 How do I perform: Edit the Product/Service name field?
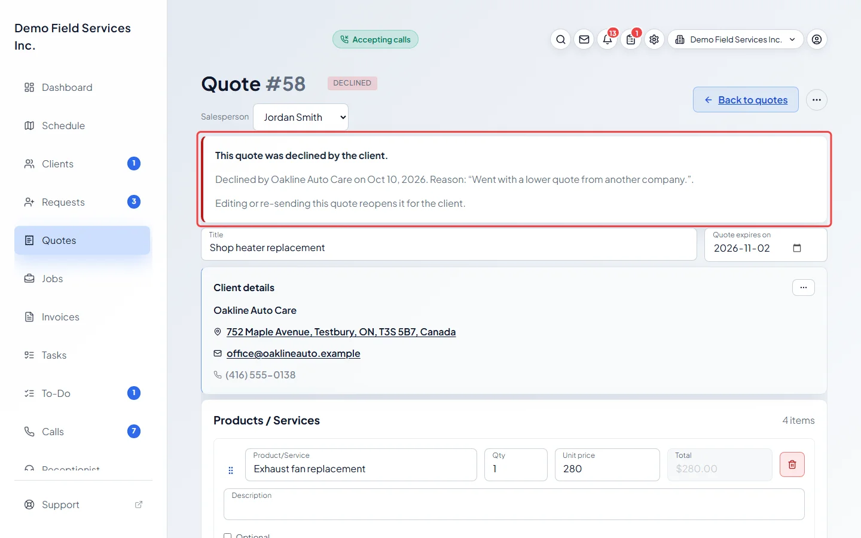click(x=361, y=464)
